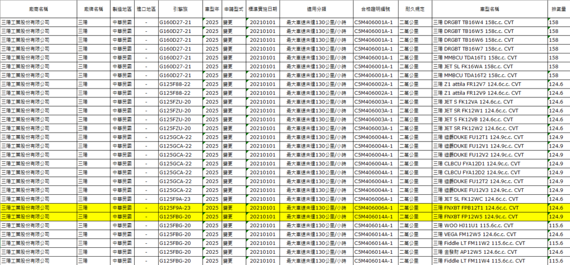
Task: Select cell 三陽 JET SL FK12WC 124.6c.c. CVT
Action: 490,199
